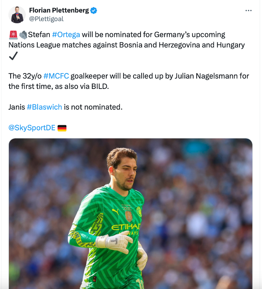Image resolution: width=262 pixels, height=289 pixels.
Task: Open the more options three-dot menu
Action: [x=248, y=11]
